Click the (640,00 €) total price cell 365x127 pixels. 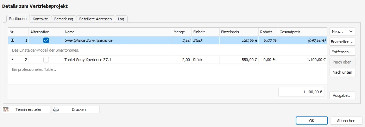click(302, 40)
